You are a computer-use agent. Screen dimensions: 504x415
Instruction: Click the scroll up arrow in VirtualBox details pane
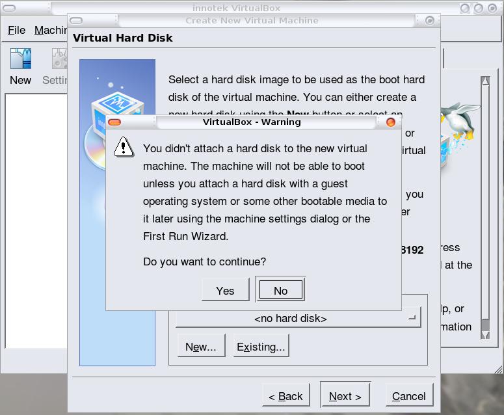pyautogui.click(x=485, y=81)
